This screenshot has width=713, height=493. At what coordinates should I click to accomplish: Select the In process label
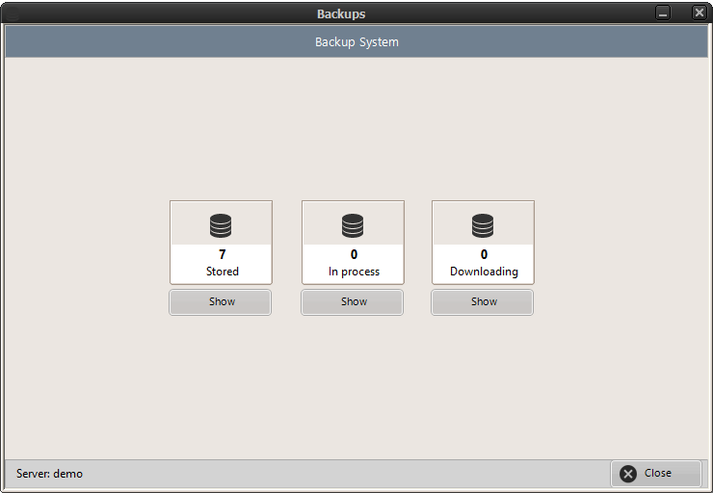coord(354,272)
